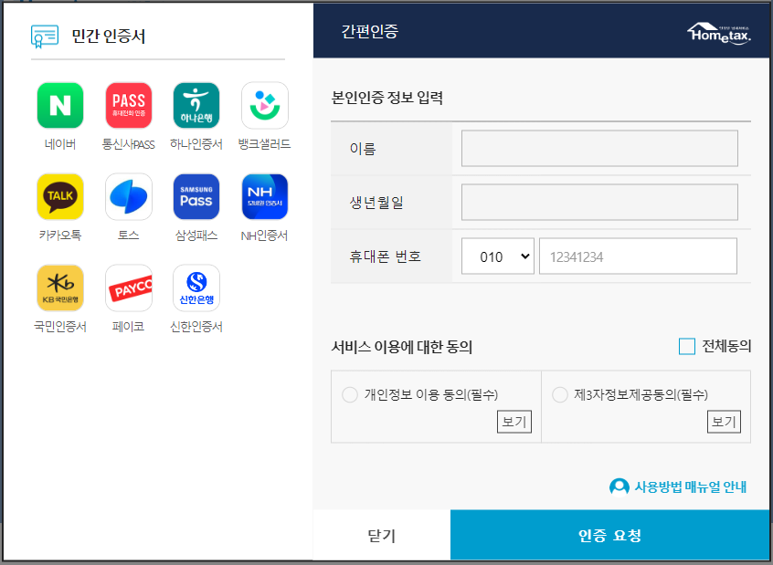Viewport: 773px width, 565px height.
Task: Choose 통신사PASS authentication method
Action: click(x=129, y=105)
